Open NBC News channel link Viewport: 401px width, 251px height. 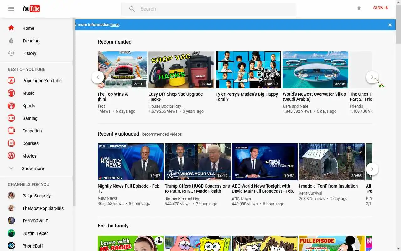tap(107, 198)
